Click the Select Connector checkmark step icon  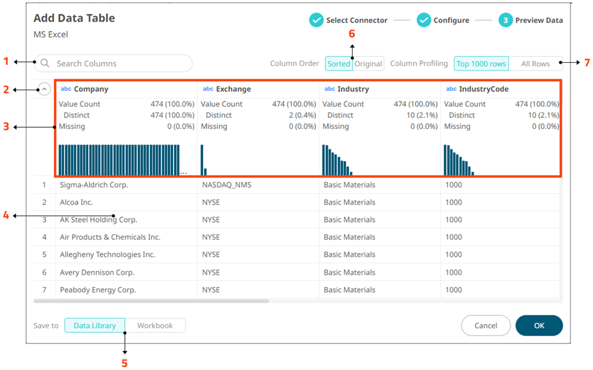tap(316, 20)
